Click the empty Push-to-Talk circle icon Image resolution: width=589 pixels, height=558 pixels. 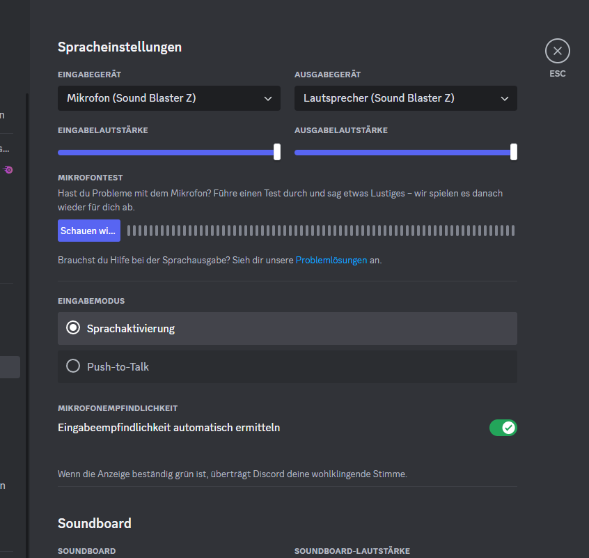pyautogui.click(x=73, y=366)
